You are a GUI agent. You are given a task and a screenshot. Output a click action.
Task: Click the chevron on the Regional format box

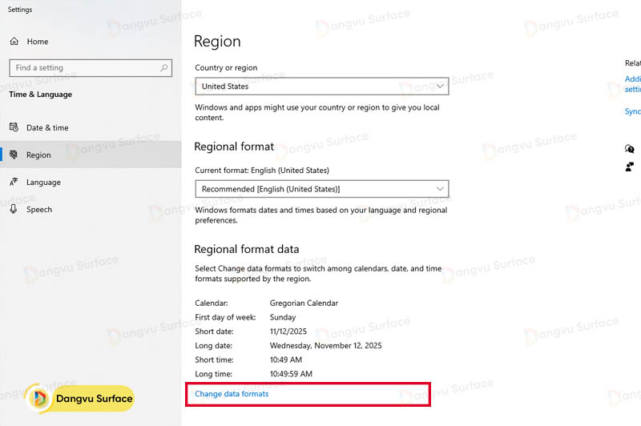coord(440,188)
